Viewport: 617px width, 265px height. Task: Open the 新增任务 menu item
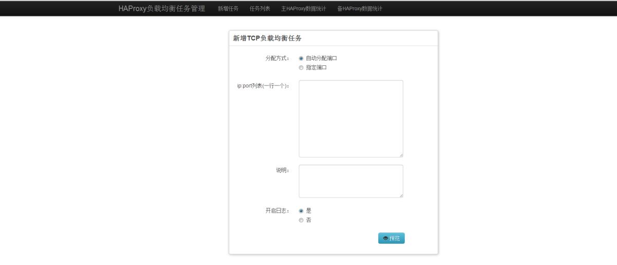click(x=228, y=9)
